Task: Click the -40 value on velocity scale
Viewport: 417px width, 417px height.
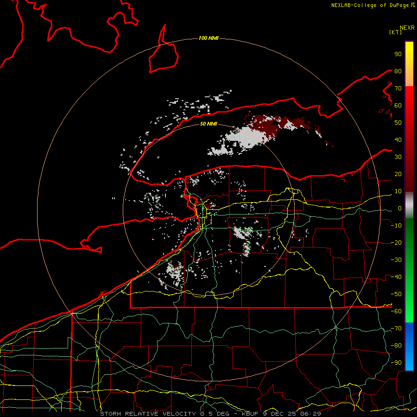Action: [x=396, y=277]
